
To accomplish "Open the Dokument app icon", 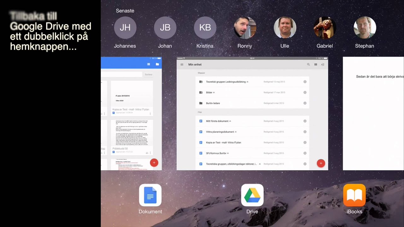I will click(150, 195).
